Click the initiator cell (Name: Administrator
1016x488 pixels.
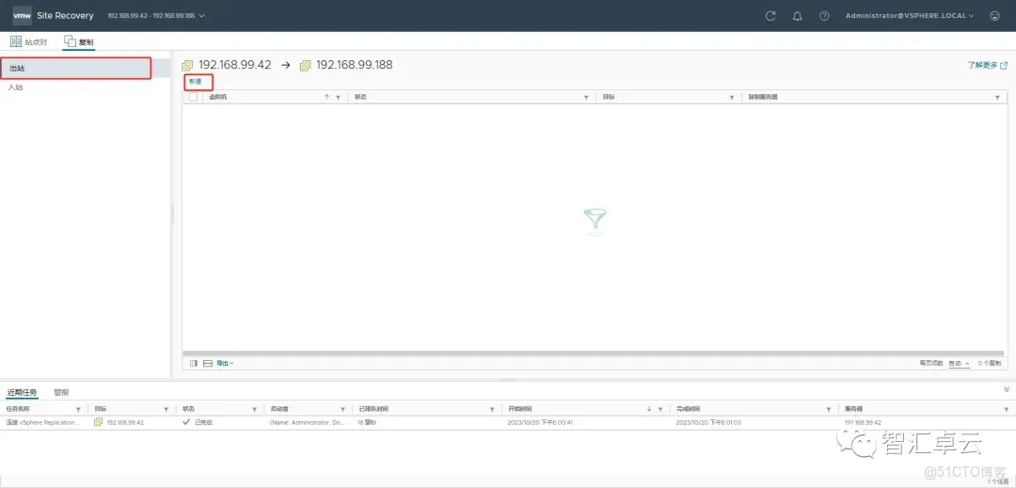[308, 422]
